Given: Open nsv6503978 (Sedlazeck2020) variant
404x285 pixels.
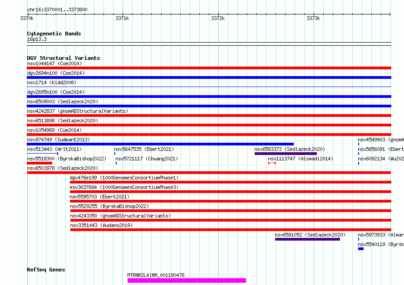Looking at the screenshot, I should (x=63, y=168).
